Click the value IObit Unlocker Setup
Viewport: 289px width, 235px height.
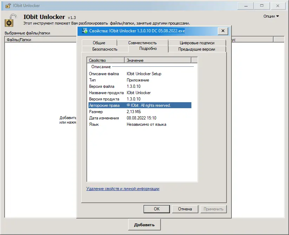[144, 74]
